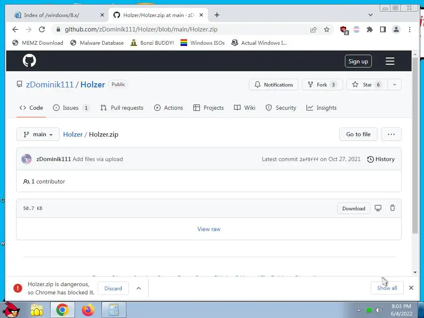Expand the Star list dropdown arrow
Screen dimensions: 424x318
395,84
